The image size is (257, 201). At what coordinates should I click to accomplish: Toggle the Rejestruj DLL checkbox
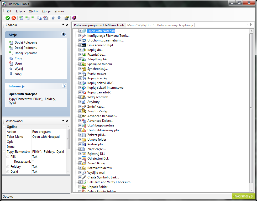click(80, 154)
